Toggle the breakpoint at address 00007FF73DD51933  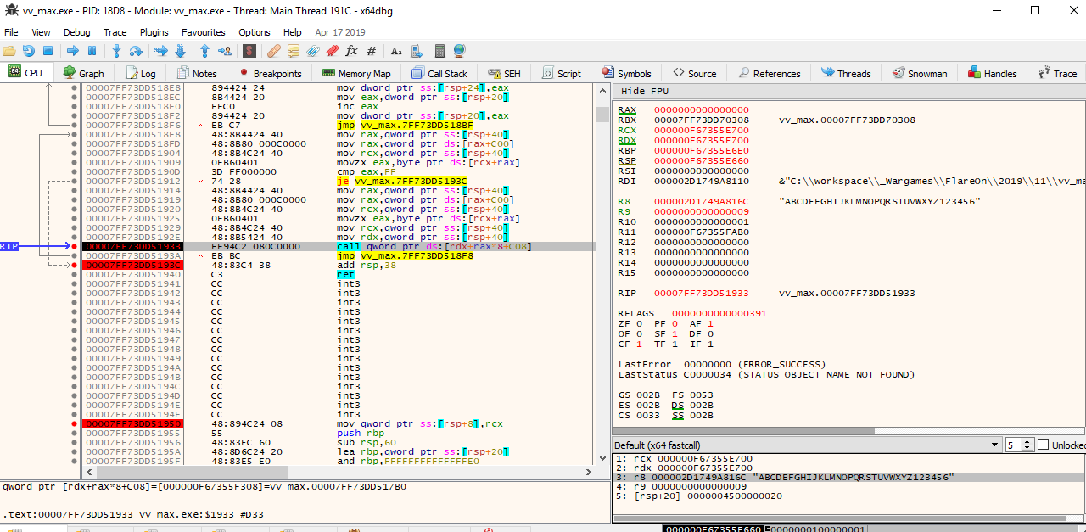tap(75, 246)
